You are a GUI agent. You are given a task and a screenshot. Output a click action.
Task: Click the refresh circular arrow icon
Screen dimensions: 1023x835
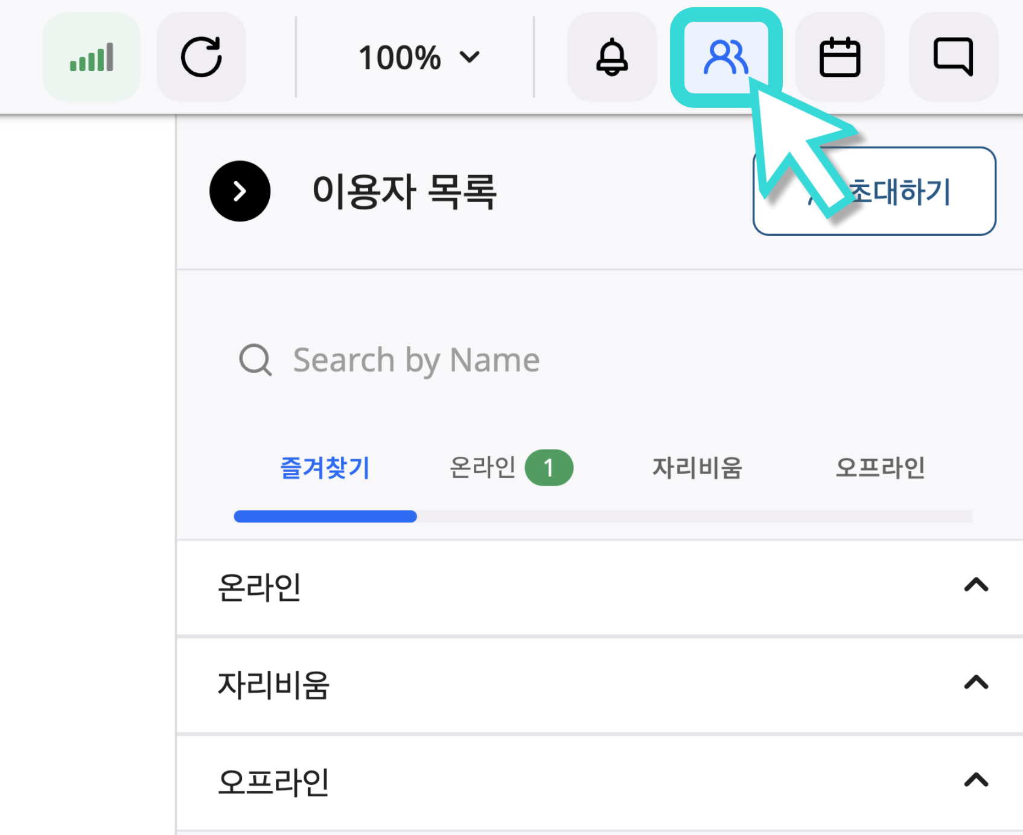pyautogui.click(x=201, y=57)
